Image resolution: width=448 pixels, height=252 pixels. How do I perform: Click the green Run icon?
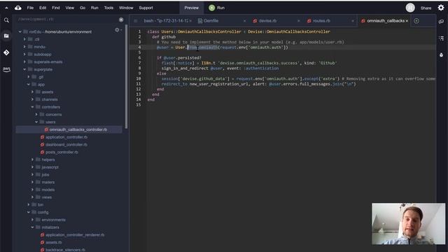211,8
